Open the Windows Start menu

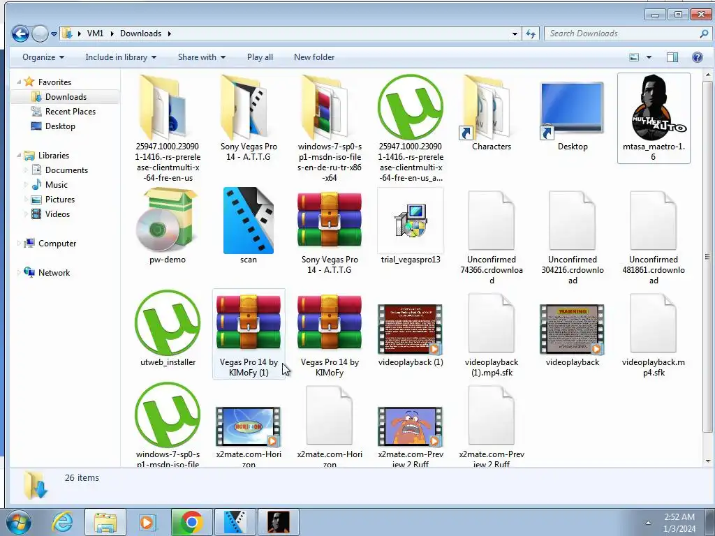[x=18, y=522]
